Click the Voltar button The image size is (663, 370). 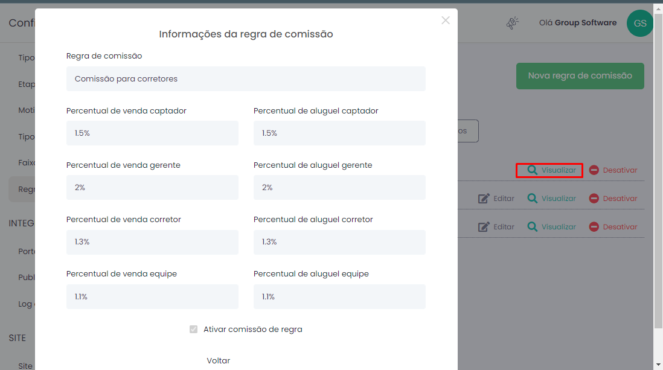[218, 361]
